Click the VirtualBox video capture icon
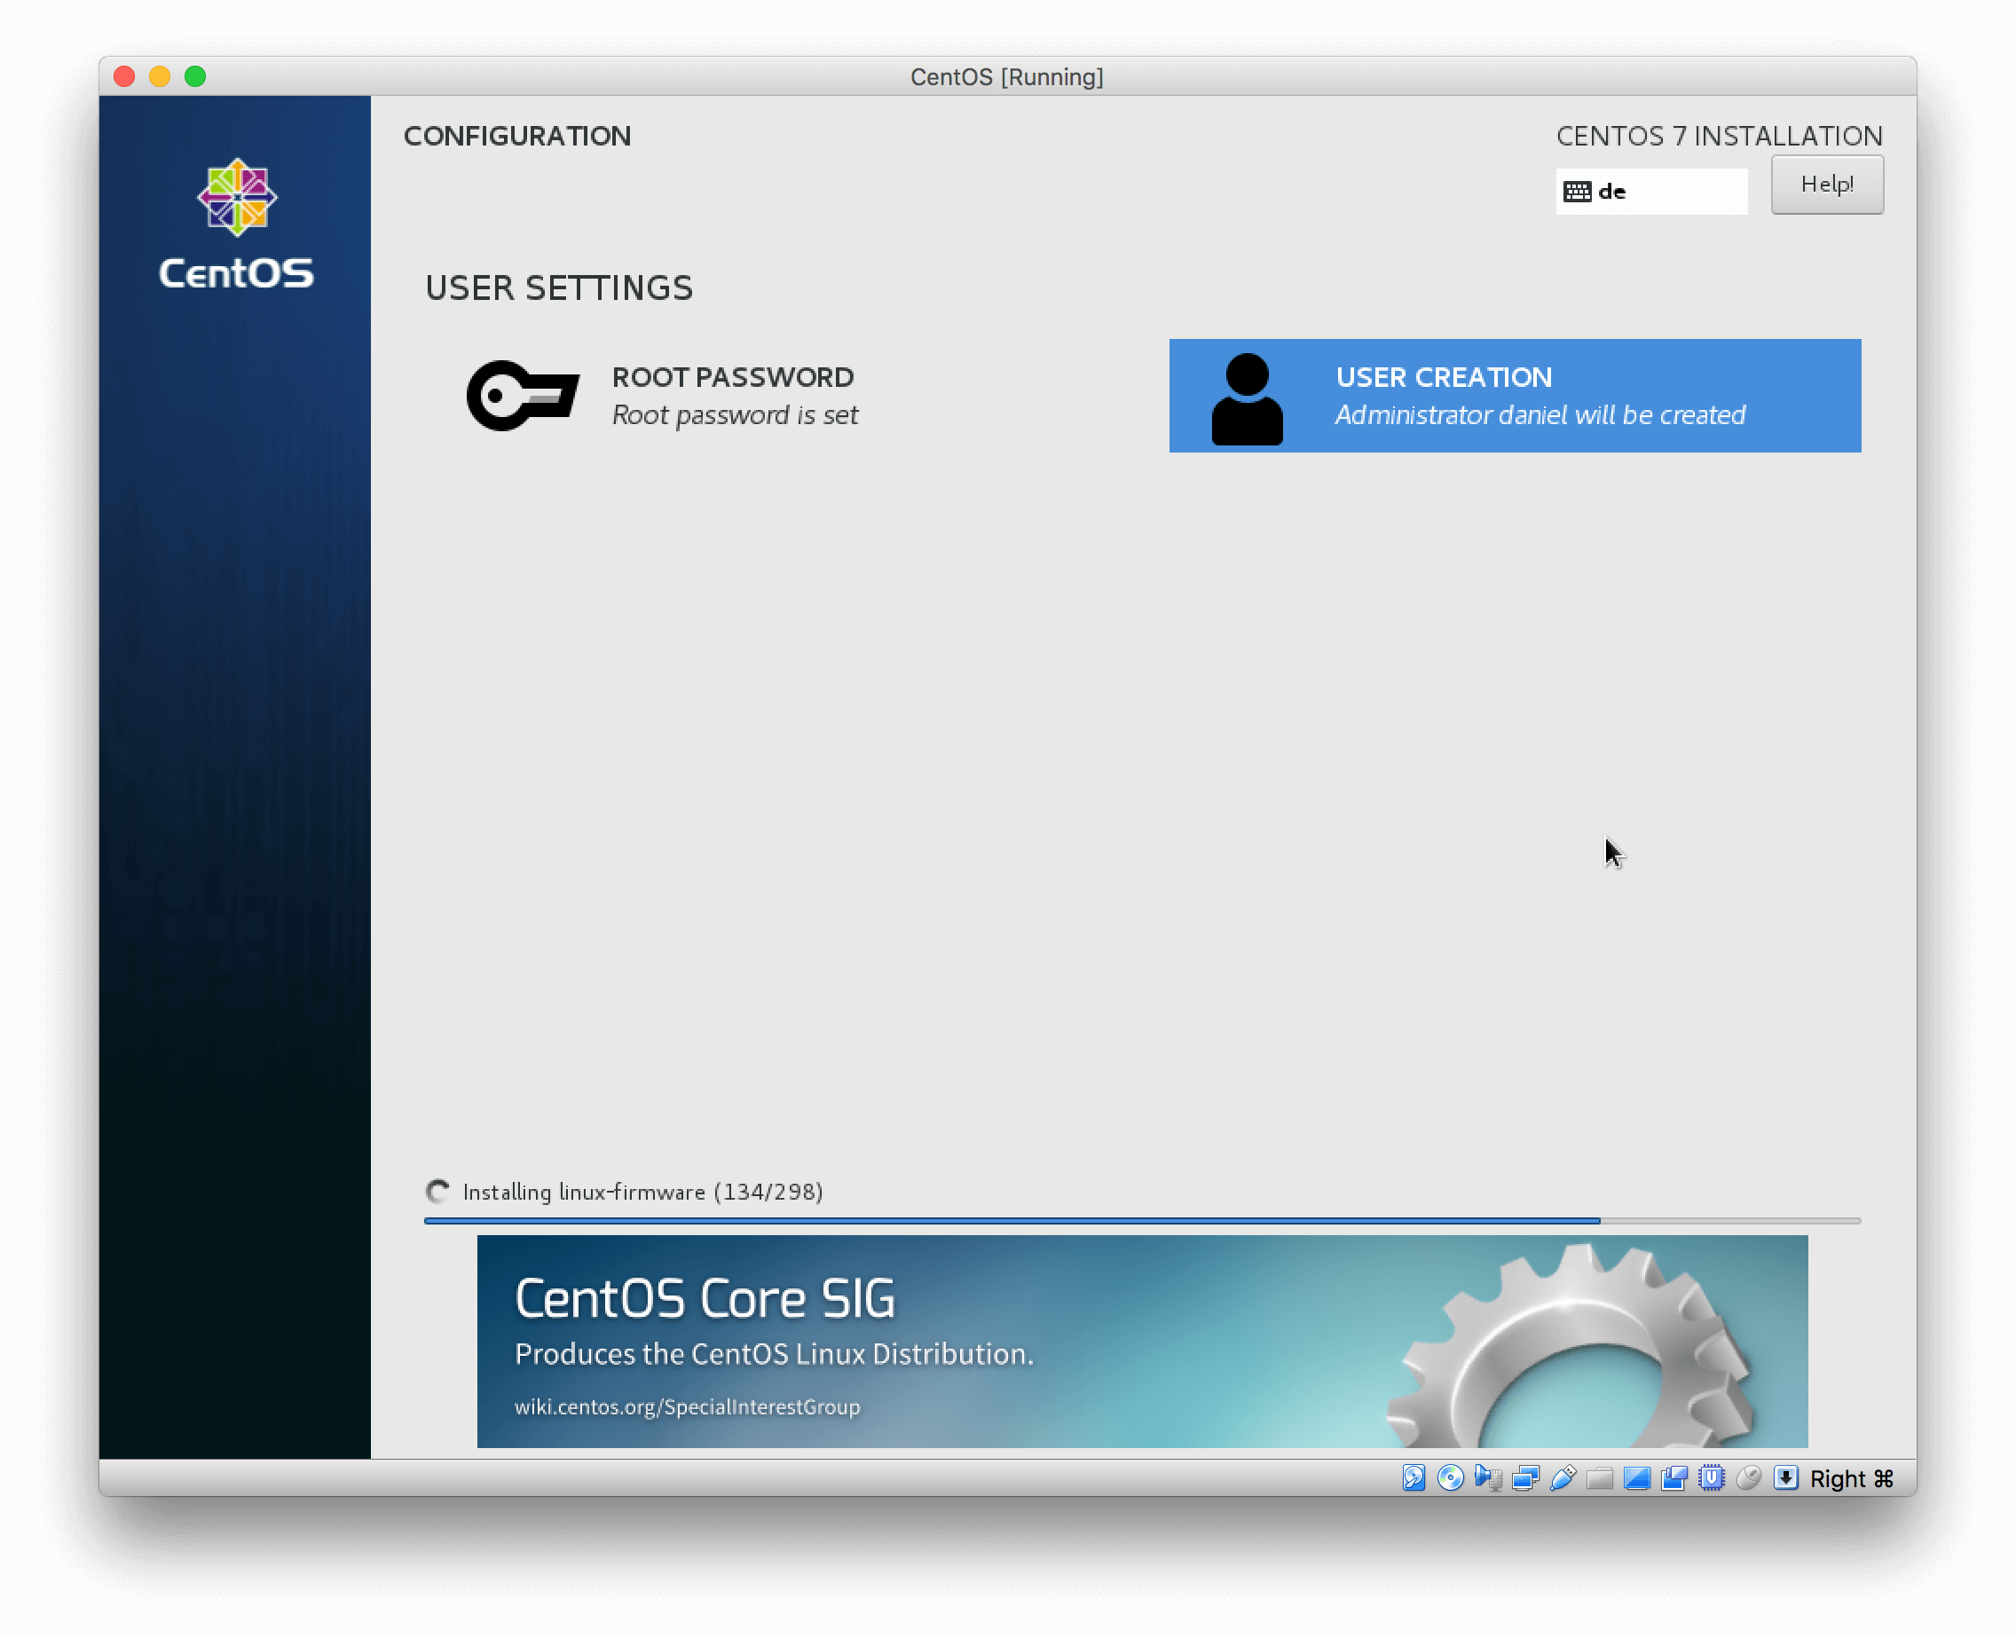2016x1638 pixels. coord(1673,1477)
